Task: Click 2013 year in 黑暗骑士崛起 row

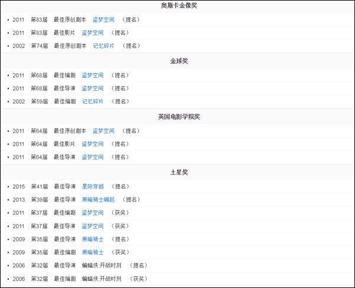Action: [x=19, y=200]
